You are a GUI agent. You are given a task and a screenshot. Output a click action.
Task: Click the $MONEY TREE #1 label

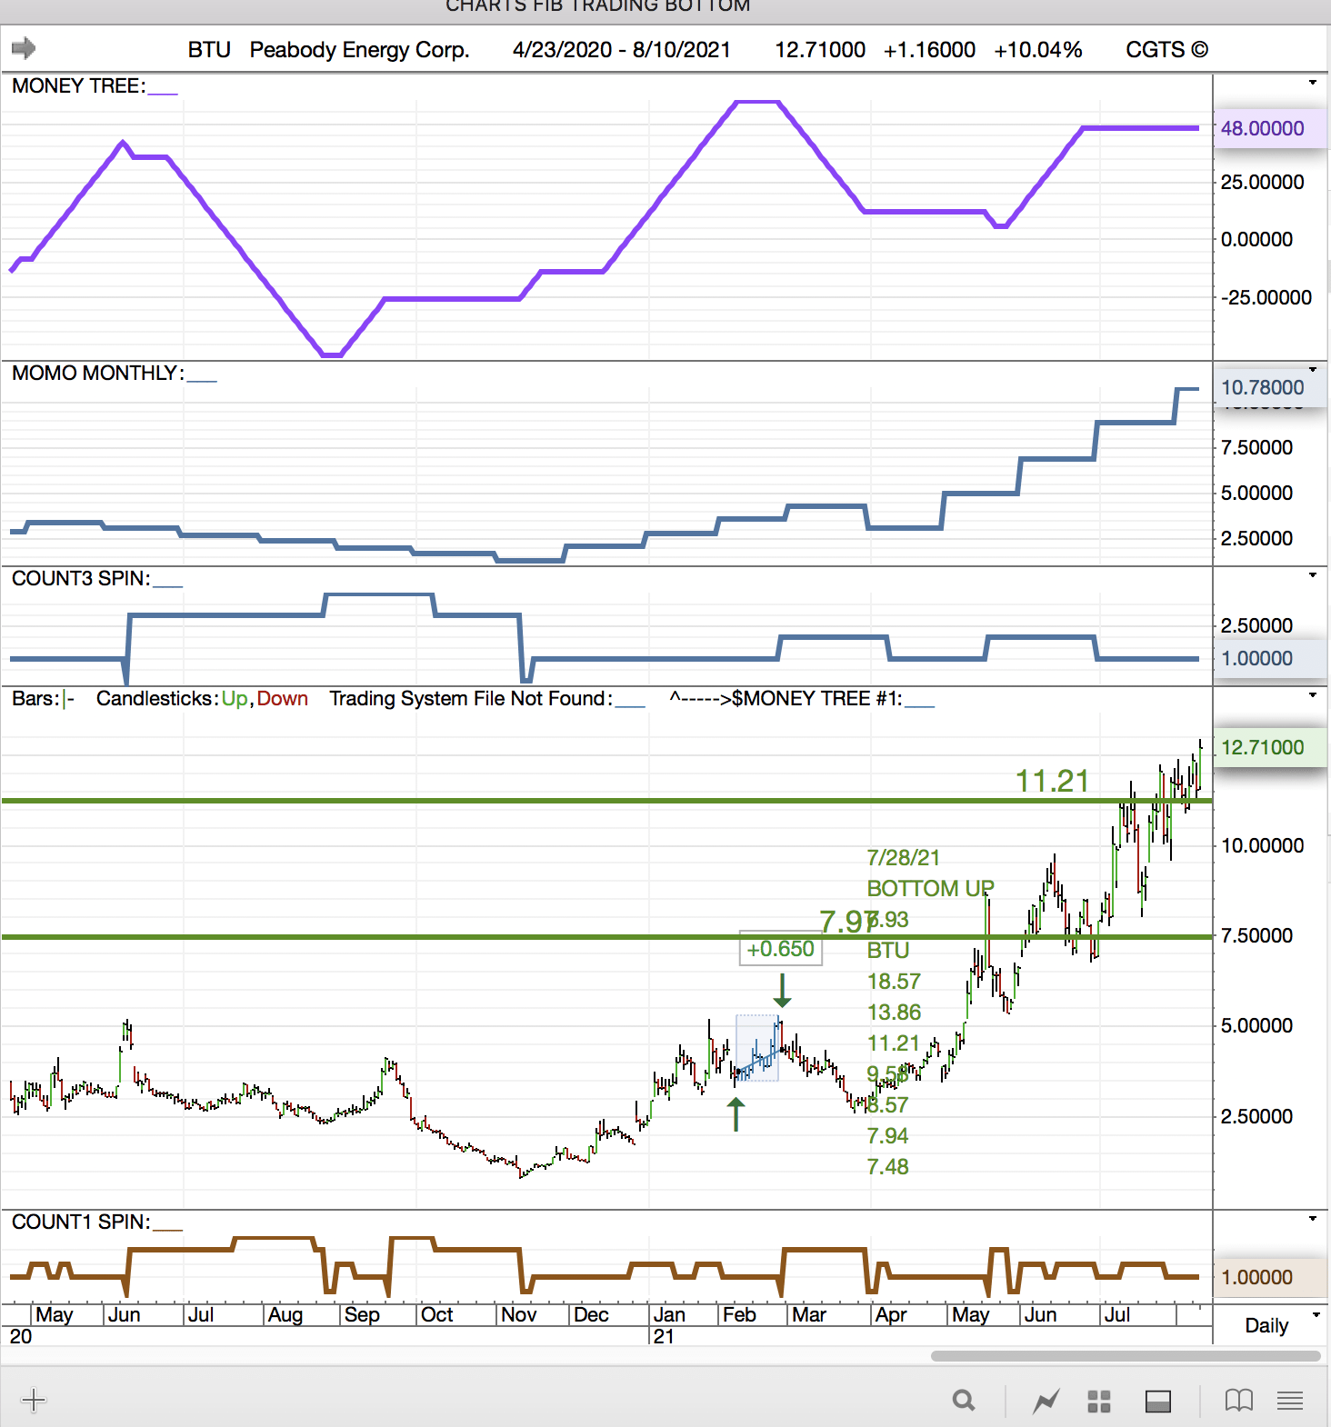click(816, 698)
